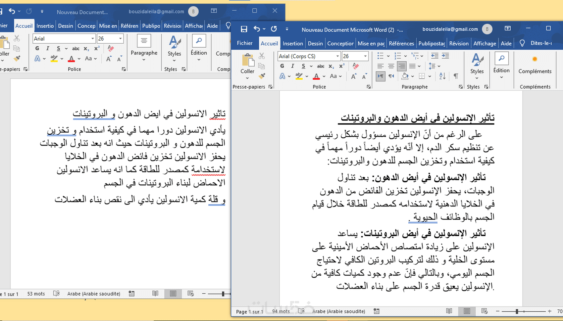
Task: Increase paragraph indent in front window
Action: tap(445, 56)
